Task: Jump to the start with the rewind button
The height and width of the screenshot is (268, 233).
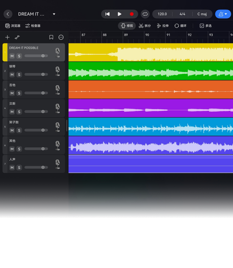Action: coord(107,14)
